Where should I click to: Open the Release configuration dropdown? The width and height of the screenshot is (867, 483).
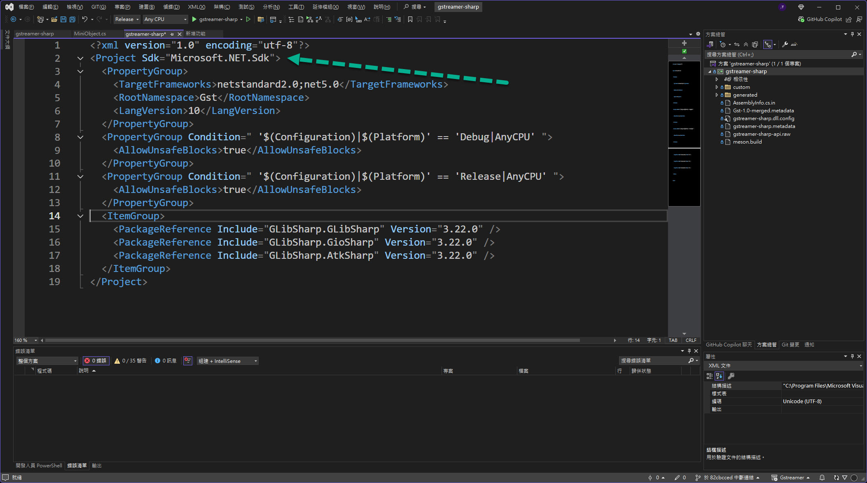click(127, 19)
